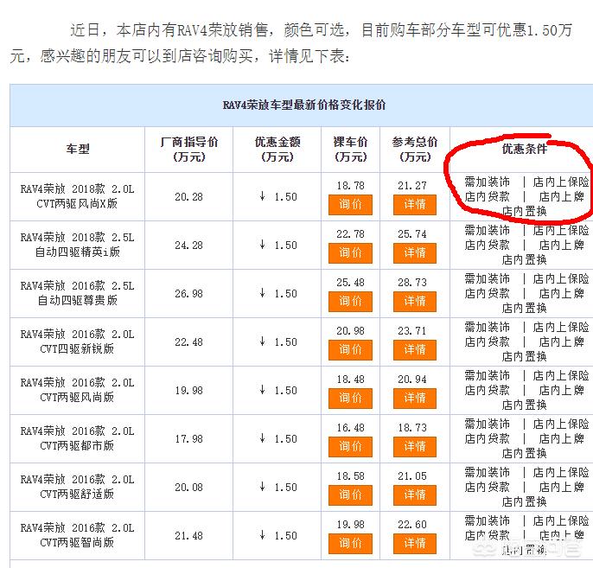Image resolution: width=593 pixels, height=568 pixels.
Task: Click 详情 button for 2016款 CVT两驱都市版
Action: pos(415,447)
